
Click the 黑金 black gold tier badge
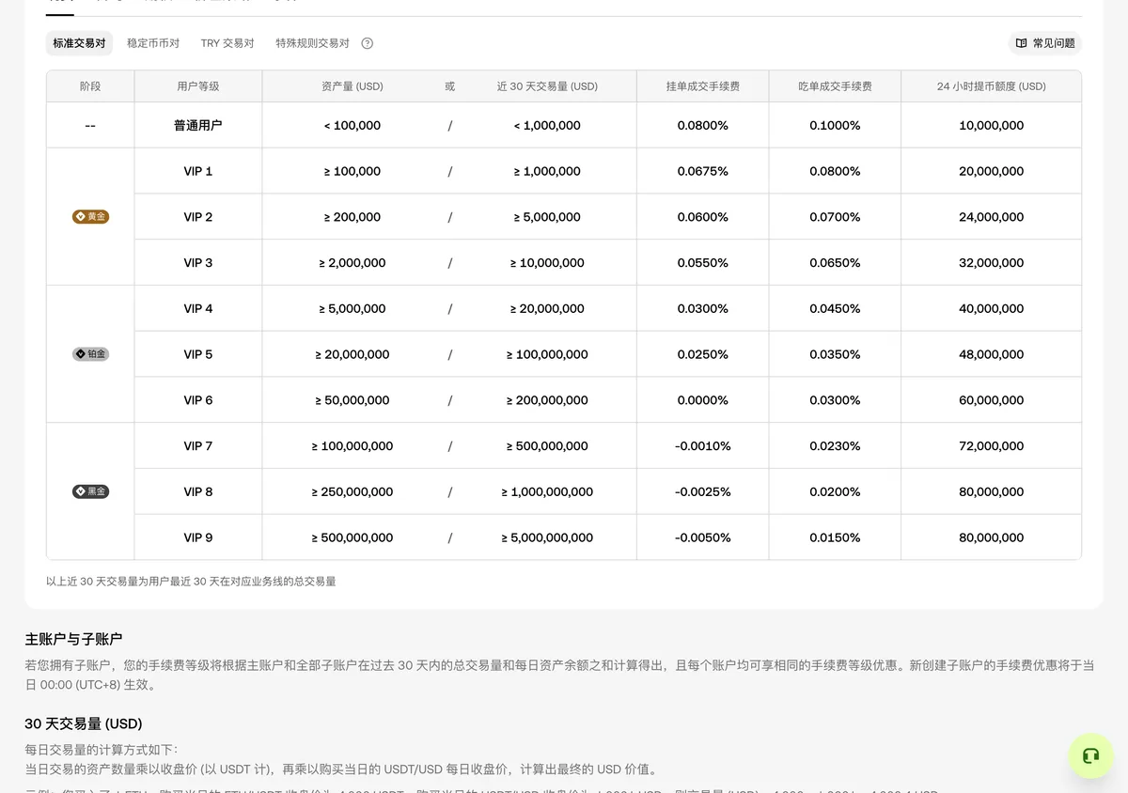90,491
